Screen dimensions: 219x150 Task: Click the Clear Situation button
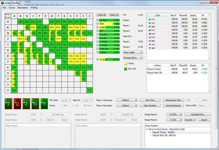point(150,105)
